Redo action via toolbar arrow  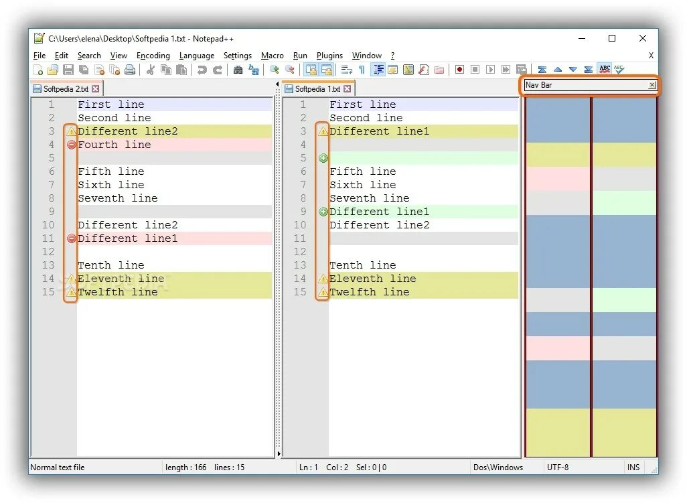tap(218, 70)
